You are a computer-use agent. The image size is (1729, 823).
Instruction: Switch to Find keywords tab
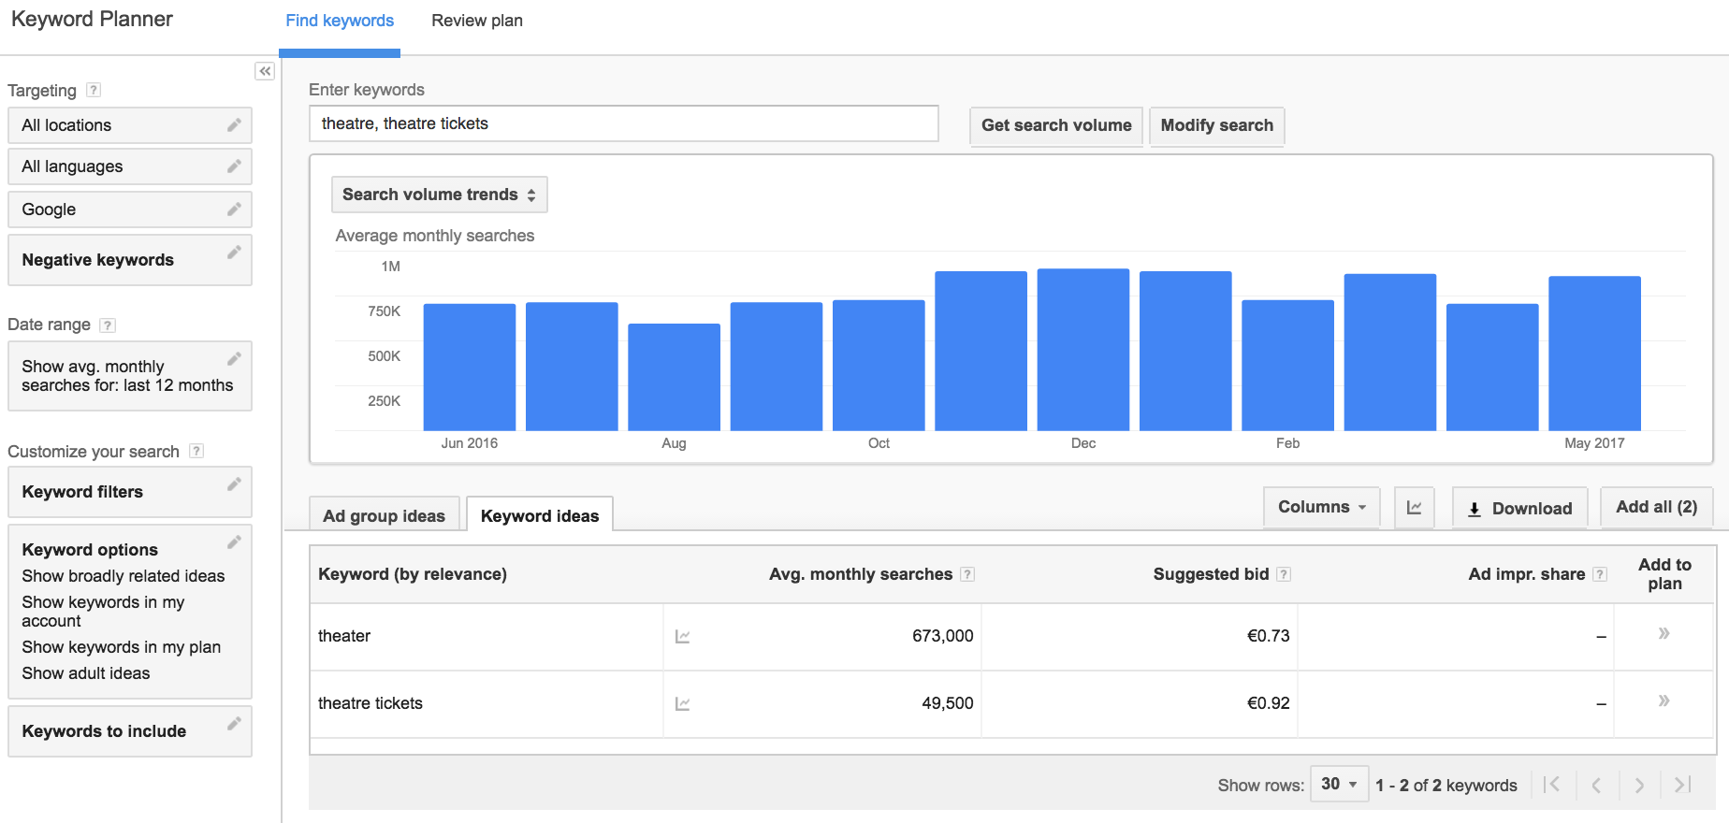tap(340, 21)
